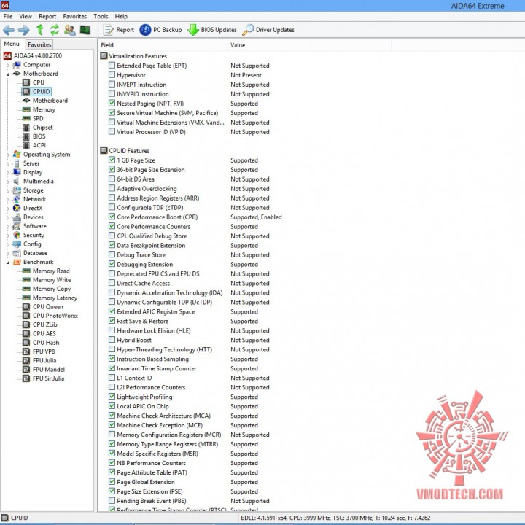This screenshot has width=525, height=525.
Task: Expand the Computer tree node
Action: pos(8,65)
